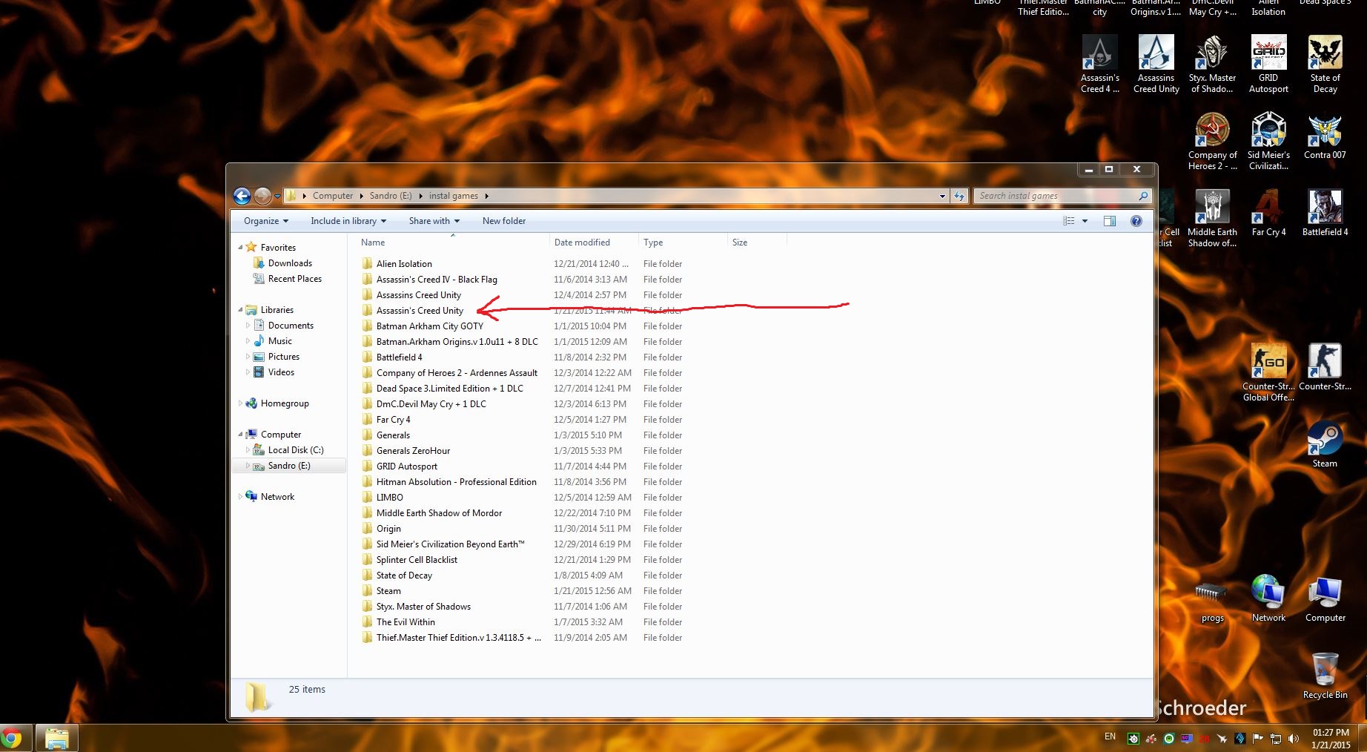Click the Contra 007 desktop icon
Viewport: 1367px width, 752px height.
click(1325, 136)
